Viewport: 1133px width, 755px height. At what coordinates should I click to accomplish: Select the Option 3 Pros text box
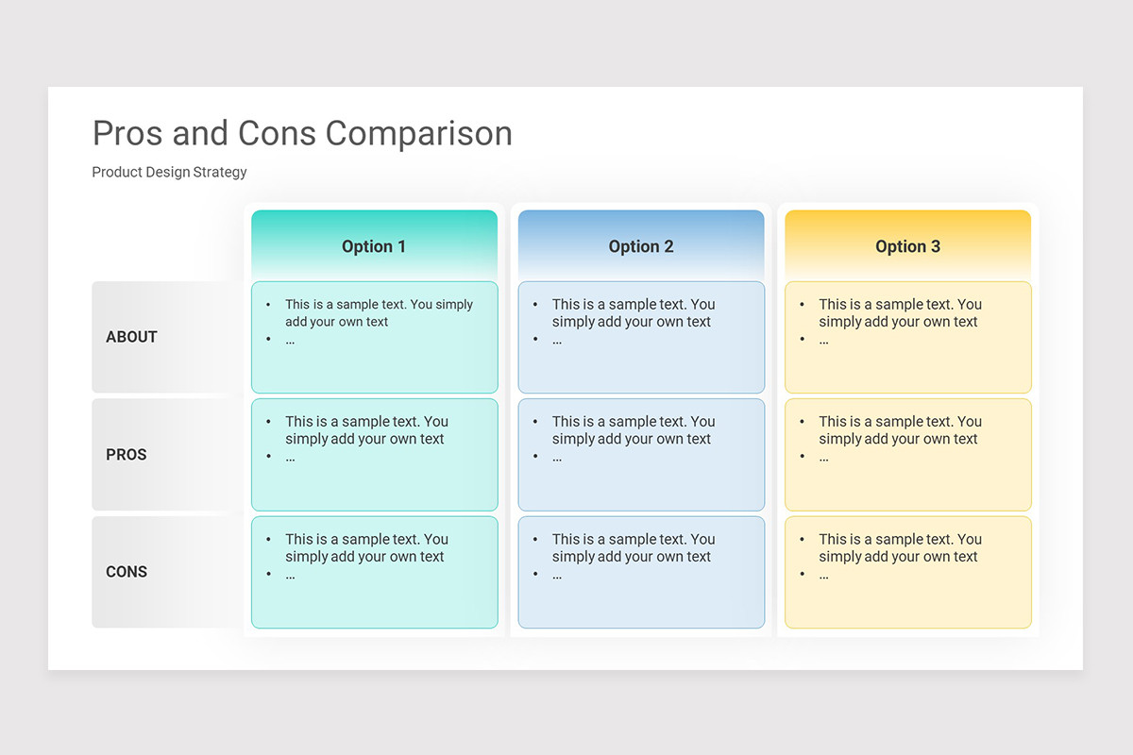click(x=908, y=455)
